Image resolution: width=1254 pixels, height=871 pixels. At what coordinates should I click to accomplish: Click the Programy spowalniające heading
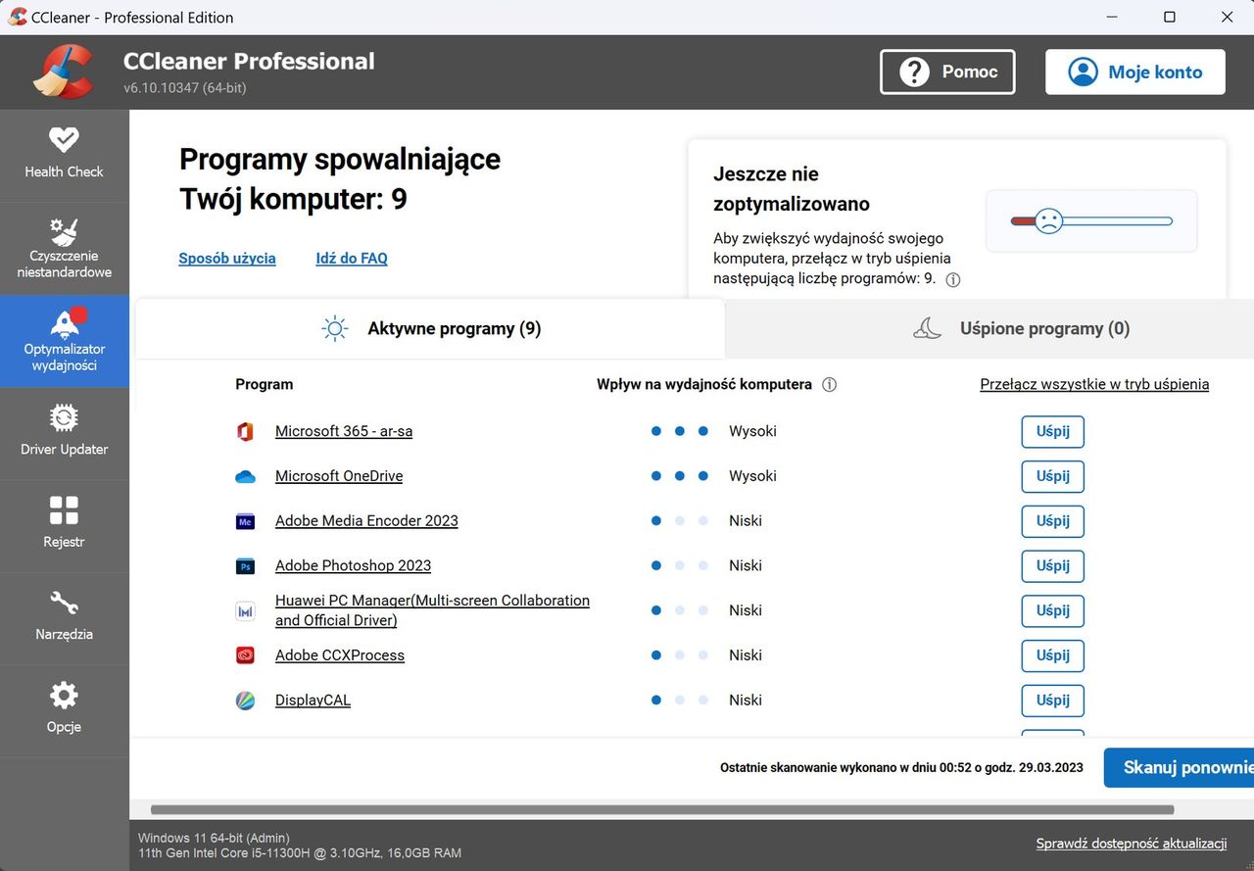[x=340, y=179]
